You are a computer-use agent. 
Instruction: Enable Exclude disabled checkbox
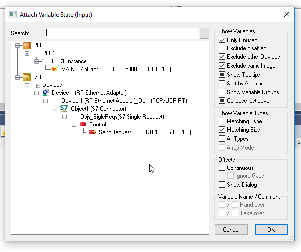[222, 48]
